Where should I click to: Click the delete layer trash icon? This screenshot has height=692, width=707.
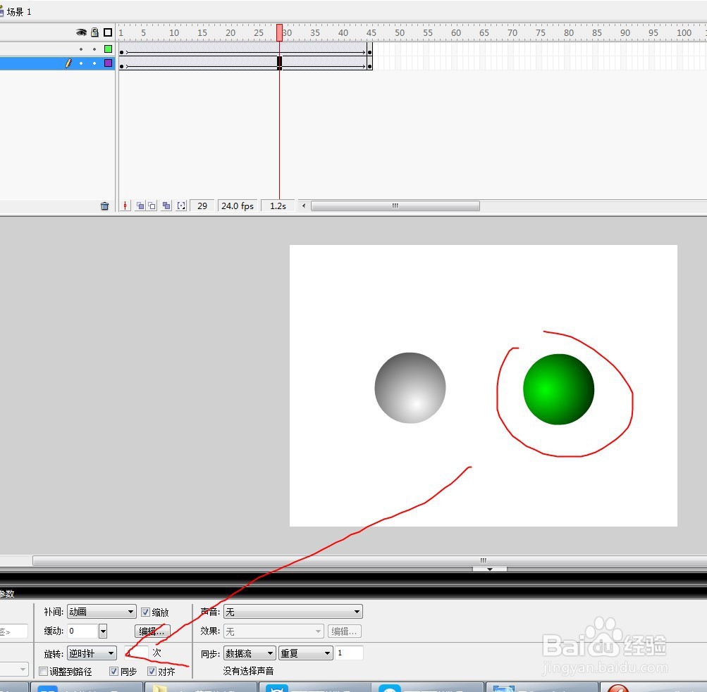[x=104, y=206]
